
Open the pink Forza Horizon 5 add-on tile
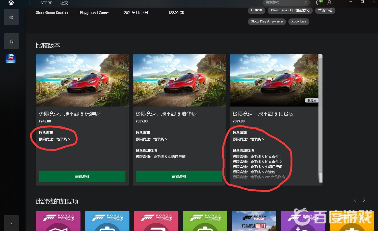pyautogui.click(x=58, y=221)
